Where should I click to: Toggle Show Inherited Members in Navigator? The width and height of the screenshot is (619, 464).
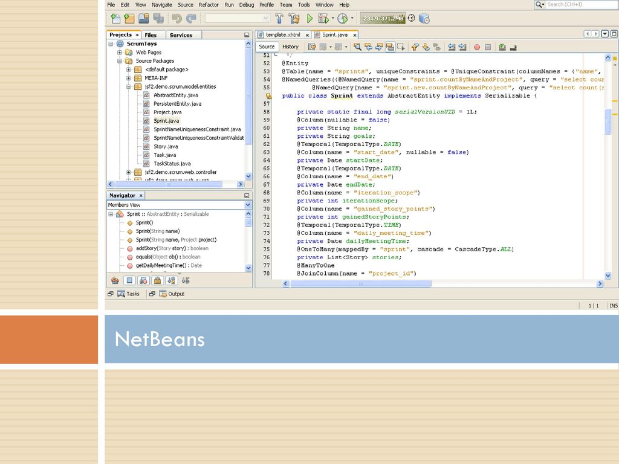pos(115,280)
